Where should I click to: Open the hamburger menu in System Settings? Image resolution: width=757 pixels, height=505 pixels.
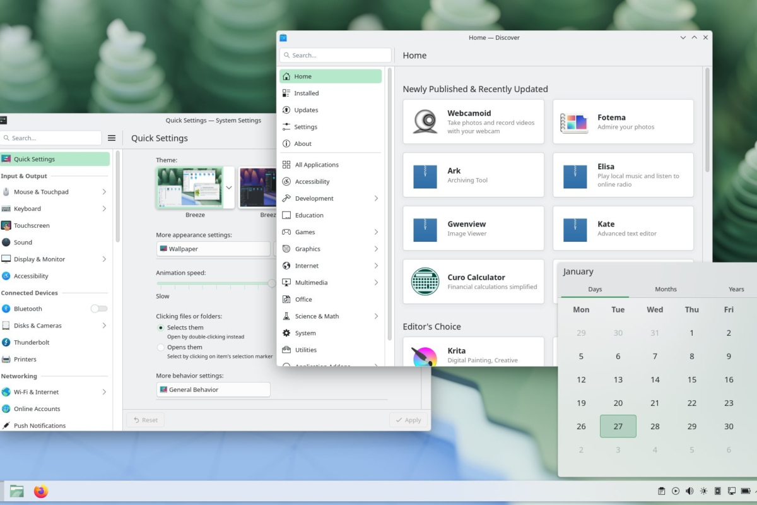pos(112,138)
